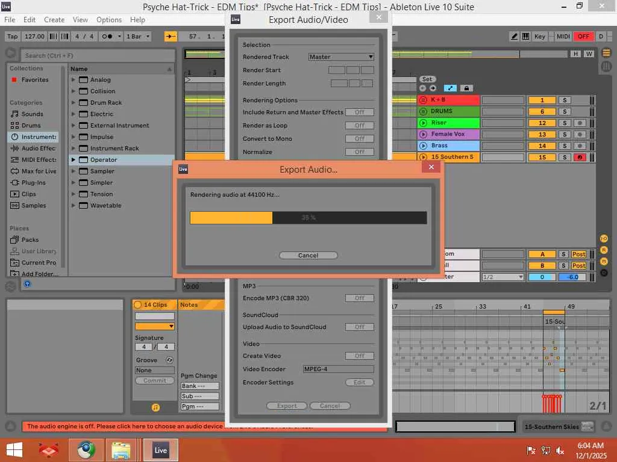
Task: Arm the 15 Southern S track
Action: click(x=580, y=157)
